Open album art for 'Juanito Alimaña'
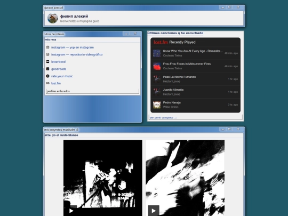This screenshot has height=216, width=288. [x=157, y=92]
